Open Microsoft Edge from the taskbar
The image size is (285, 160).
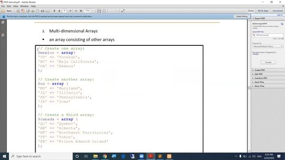point(123,156)
